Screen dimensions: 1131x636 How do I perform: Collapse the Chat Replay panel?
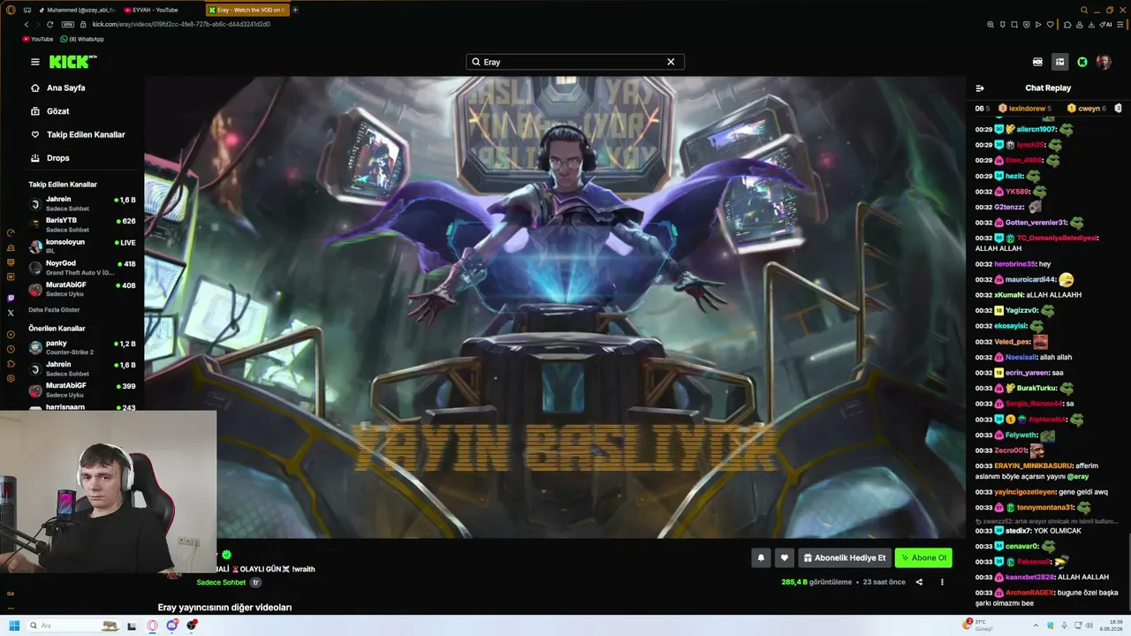pos(980,88)
